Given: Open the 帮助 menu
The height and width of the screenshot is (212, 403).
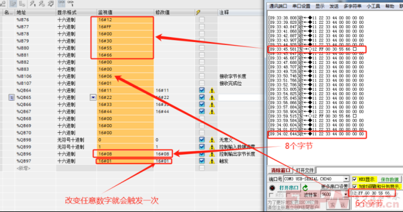Looking at the screenshot, I should [390, 6].
